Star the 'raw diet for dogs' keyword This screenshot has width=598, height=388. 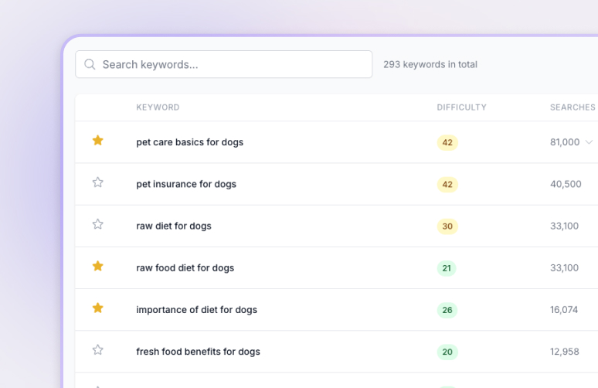(x=97, y=224)
